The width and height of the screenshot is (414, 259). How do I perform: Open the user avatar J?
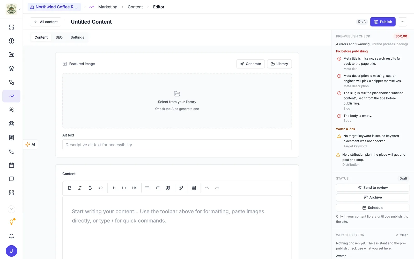[x=11, y=251]
